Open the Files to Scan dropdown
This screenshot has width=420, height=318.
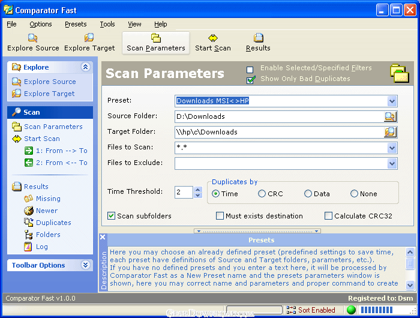point(392,148)
